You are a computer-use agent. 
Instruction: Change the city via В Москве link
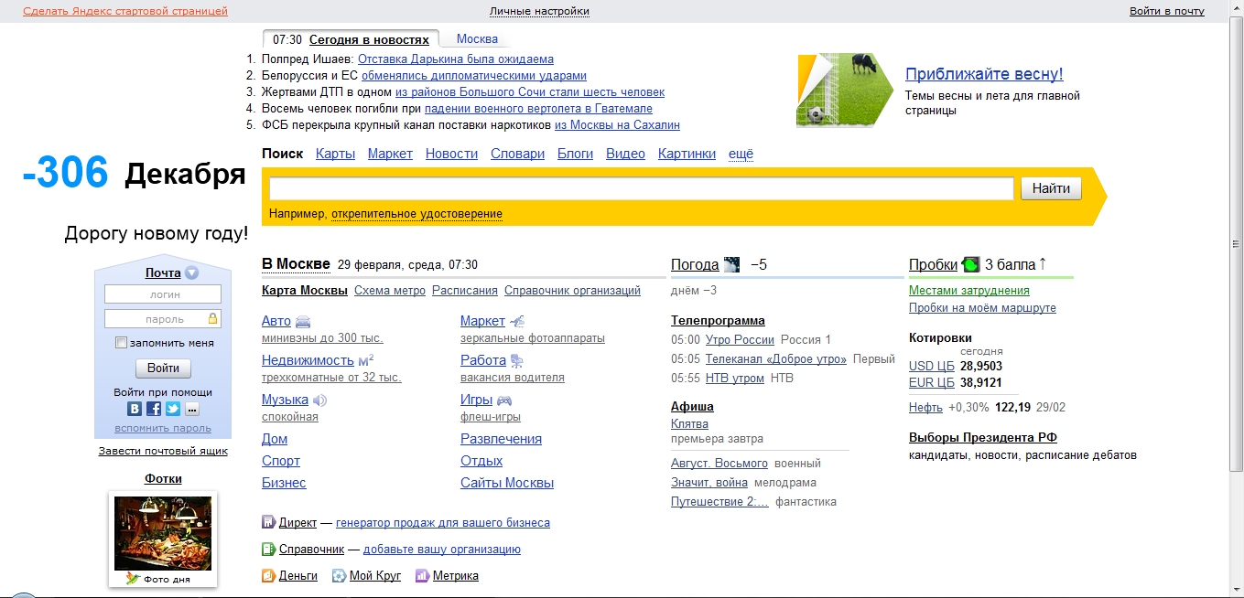[x=296, y=264]
